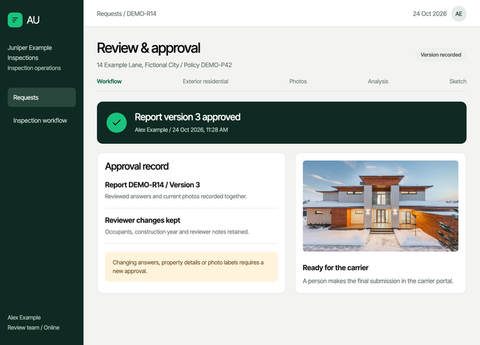Click the new approval warning notice
Viewport: 480px width, 345px height.
pos(191,266)
